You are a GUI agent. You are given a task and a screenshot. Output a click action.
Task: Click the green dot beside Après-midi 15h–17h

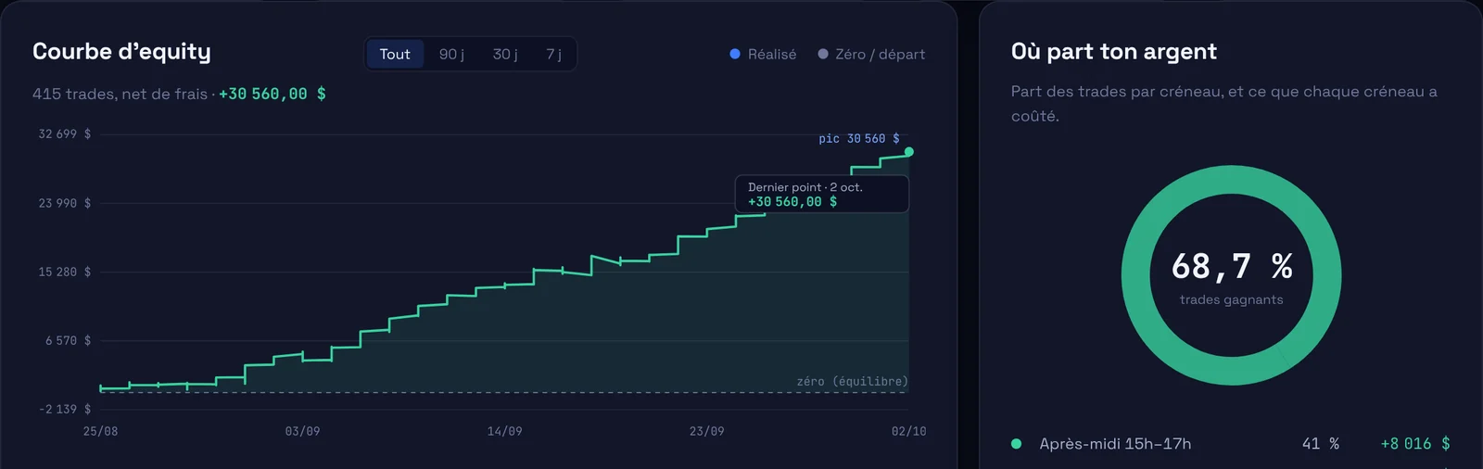pyautogui.click(x=1016, y=444)
